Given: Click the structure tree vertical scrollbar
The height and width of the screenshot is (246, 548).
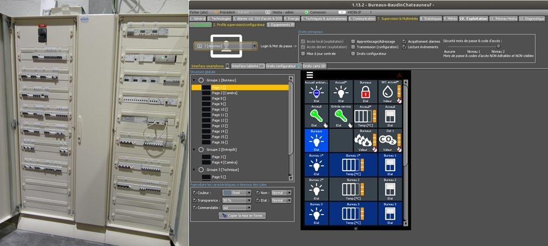Looking at the screenshot, I should click(x=291, y=128).
